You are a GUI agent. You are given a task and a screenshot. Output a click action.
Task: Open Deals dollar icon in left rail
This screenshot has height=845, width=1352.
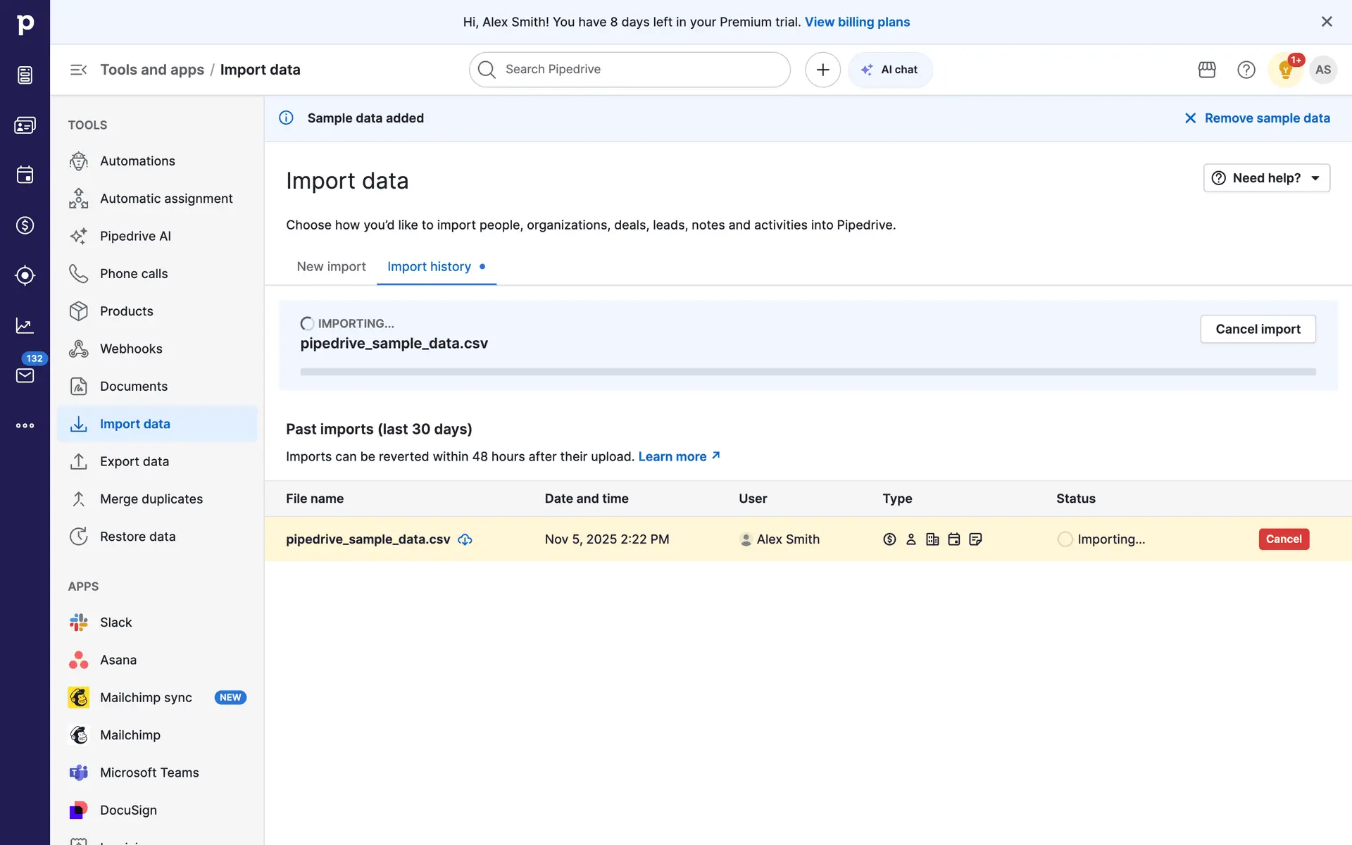25,225
